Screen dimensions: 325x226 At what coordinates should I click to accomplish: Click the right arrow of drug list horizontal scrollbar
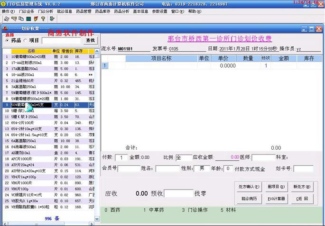(92, 224)
